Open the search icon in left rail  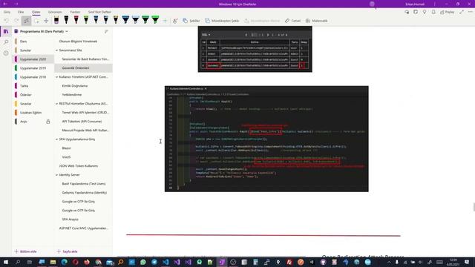tap(6, 42)
